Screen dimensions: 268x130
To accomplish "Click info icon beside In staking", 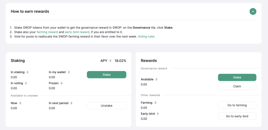I will tap(27, 72).
